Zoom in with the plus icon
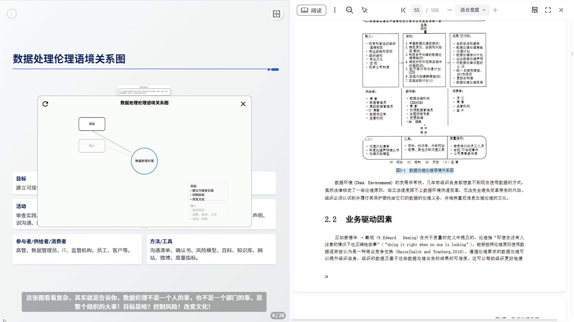This screenshot has height=322, width=574. [495, 10]
